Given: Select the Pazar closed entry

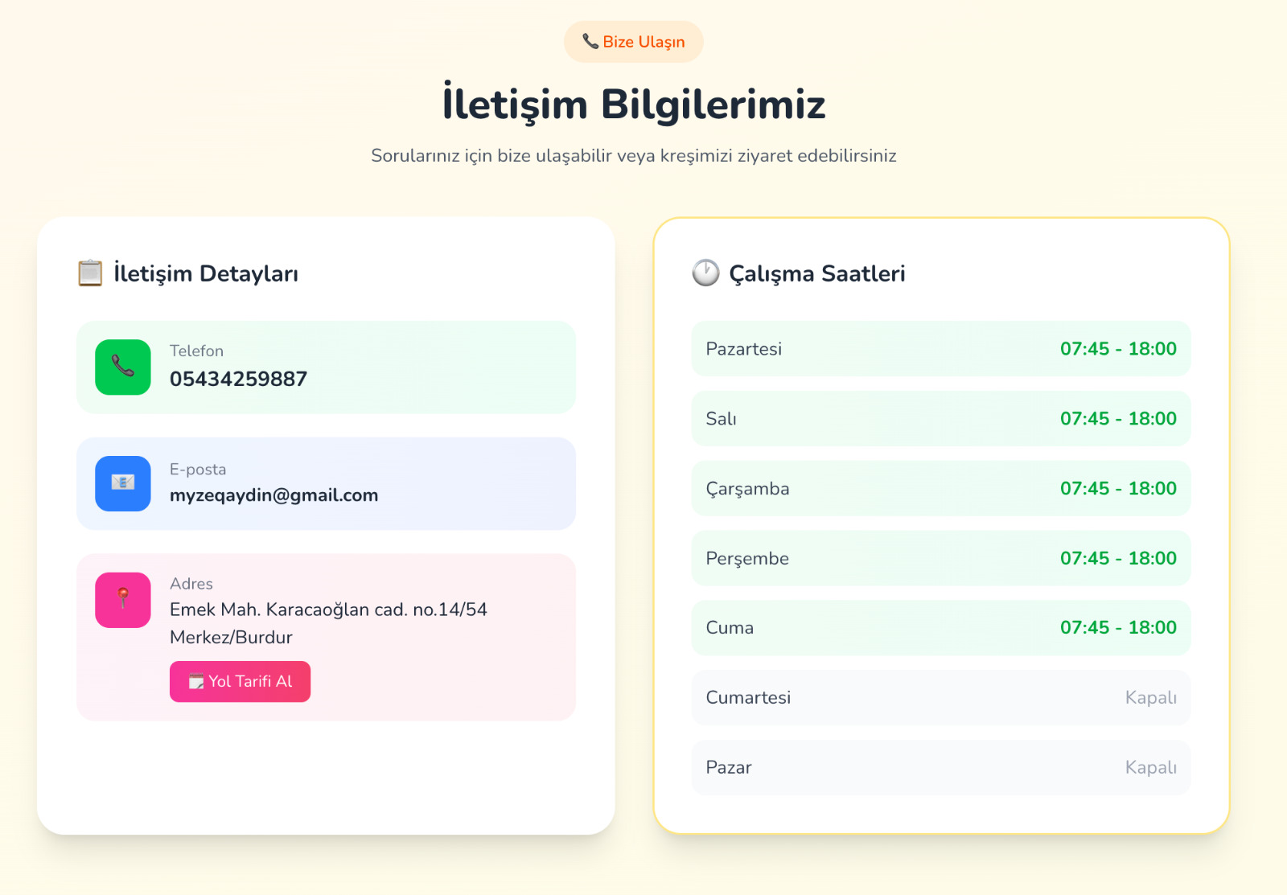Looking at the screenshot, I should tap(940, 767).
